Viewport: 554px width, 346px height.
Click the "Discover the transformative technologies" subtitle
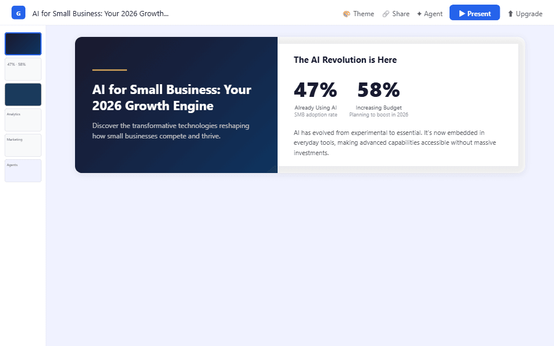pos(171,131)
